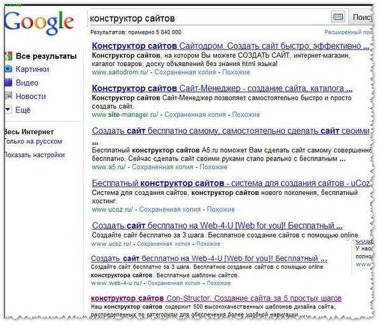Click Похожие for site-manager.ru result

coord(246,114)
